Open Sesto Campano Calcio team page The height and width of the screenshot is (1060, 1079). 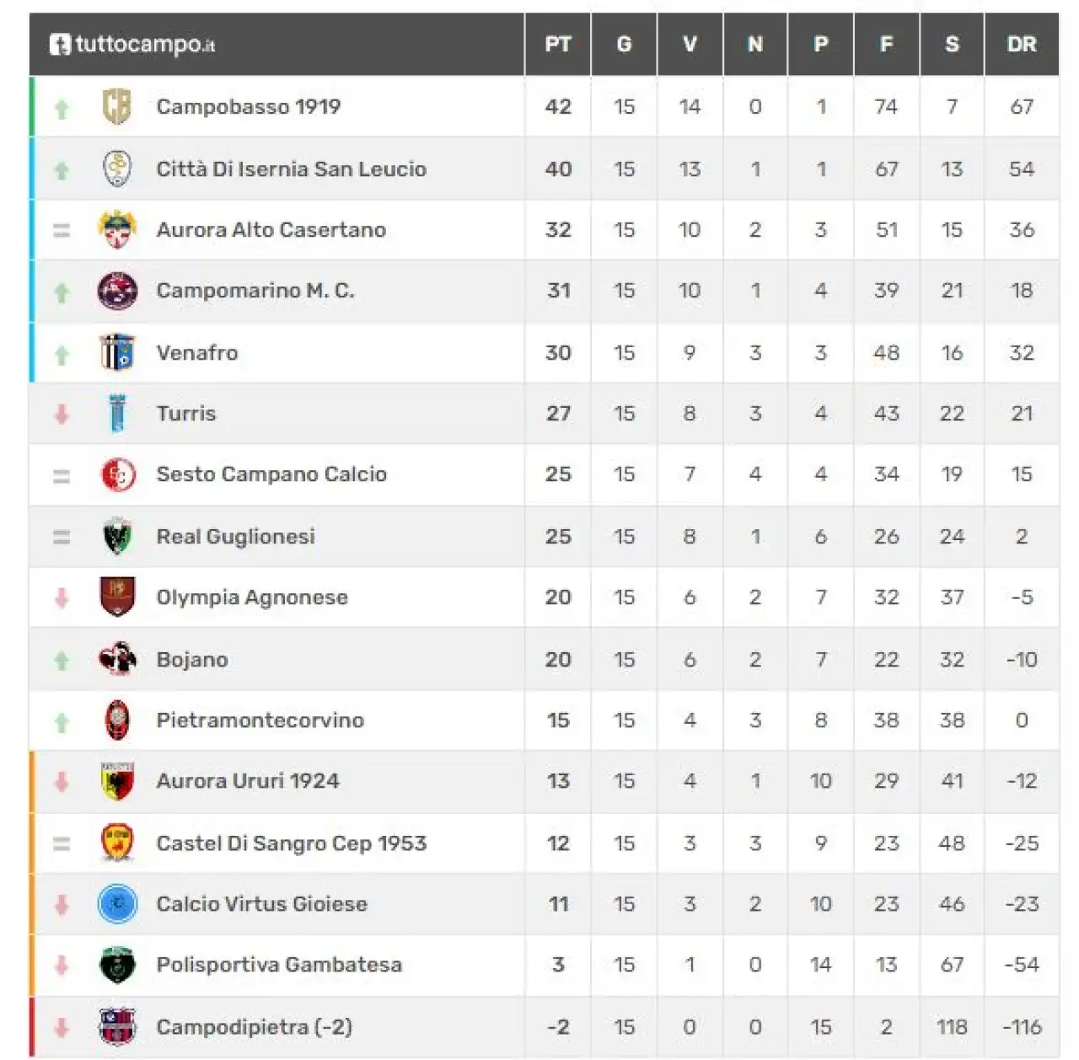coord(271,474)
